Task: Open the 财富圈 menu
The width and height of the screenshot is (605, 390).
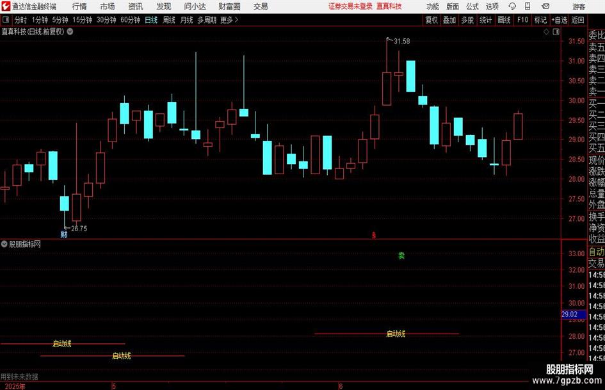Action: click(229, 6)
